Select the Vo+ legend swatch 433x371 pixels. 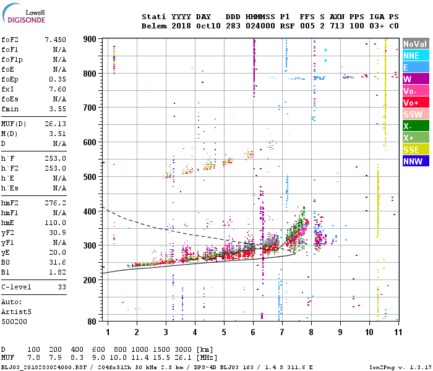click(x=416, y=103)
